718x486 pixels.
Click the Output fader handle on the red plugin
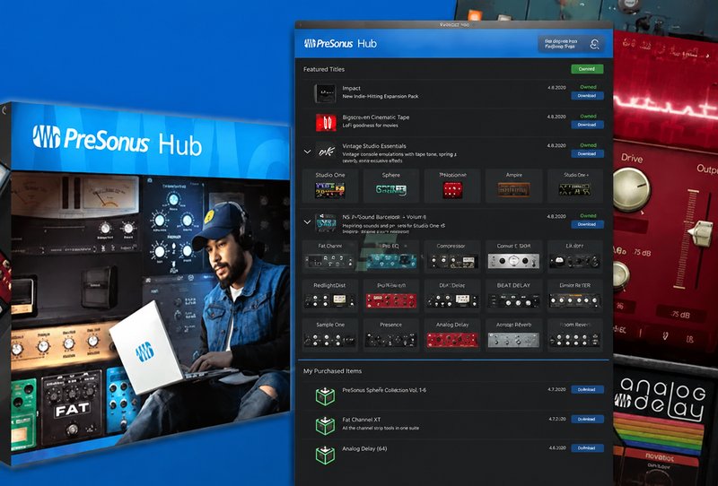pos(700,233)
